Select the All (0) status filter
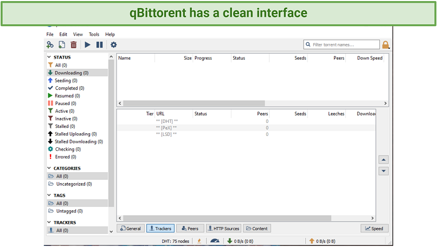Screen dimensions: 437x247 (78, 65)
